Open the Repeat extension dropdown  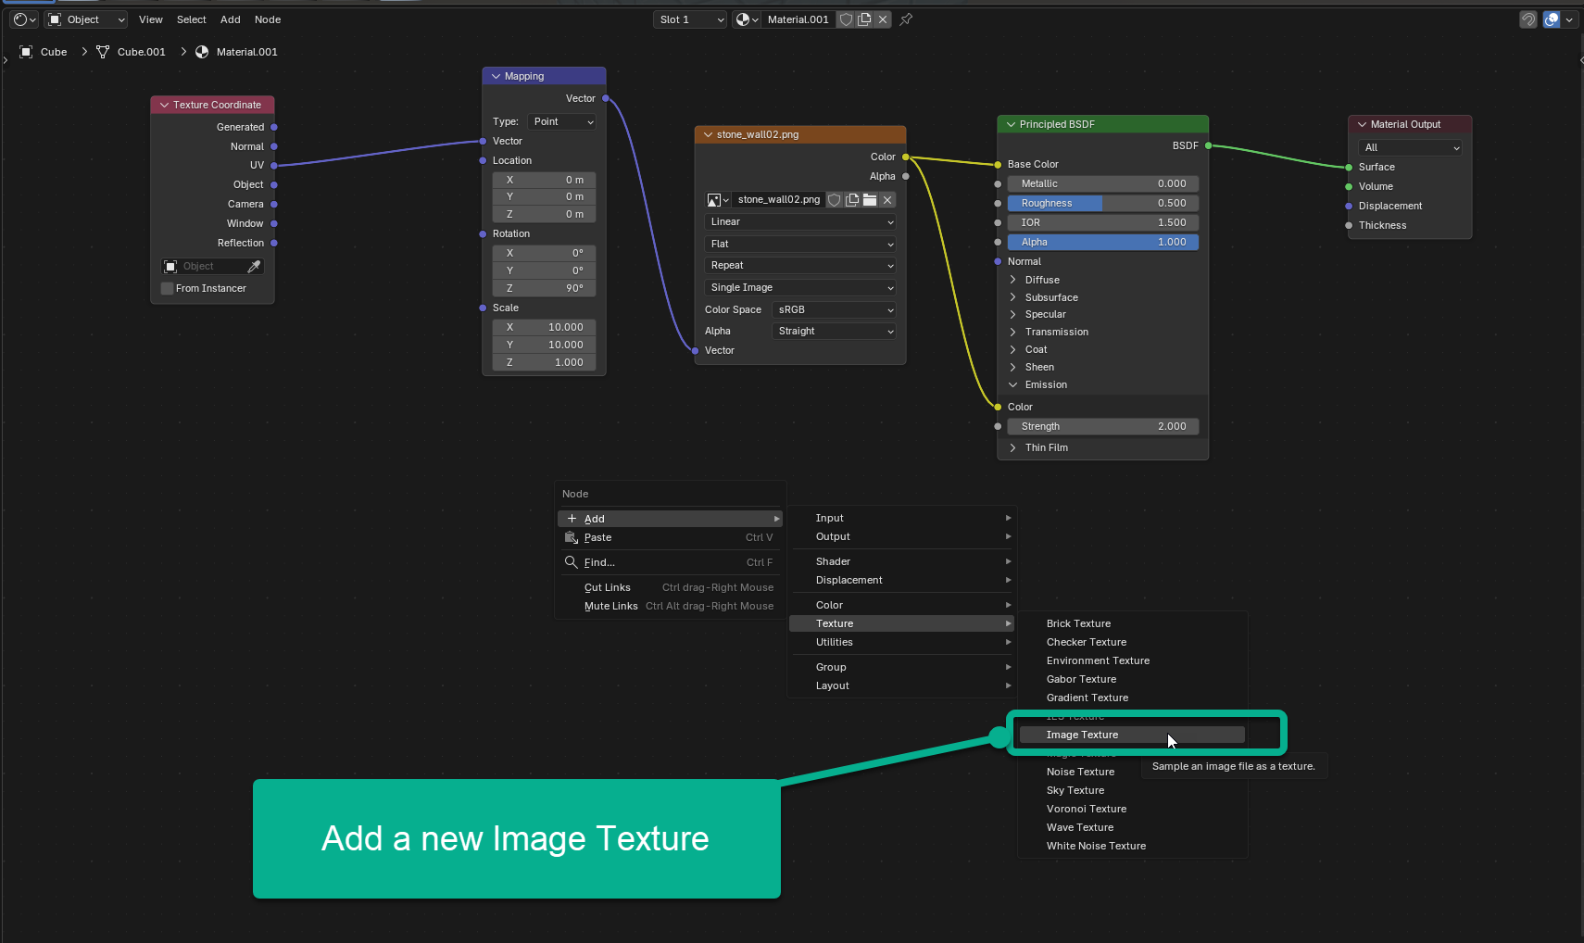800,265
